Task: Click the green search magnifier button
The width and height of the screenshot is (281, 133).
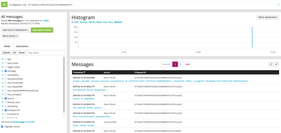Action: [4, 5]
